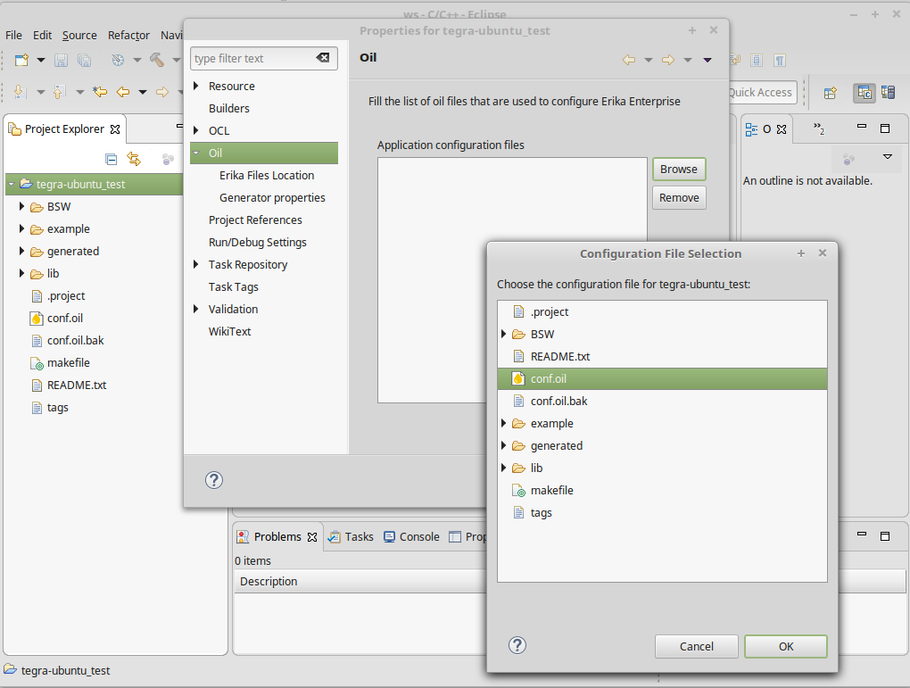The height and width of the screenshot is (688, 910).
Task: Expand the Task Repository category
Action: 196,264
